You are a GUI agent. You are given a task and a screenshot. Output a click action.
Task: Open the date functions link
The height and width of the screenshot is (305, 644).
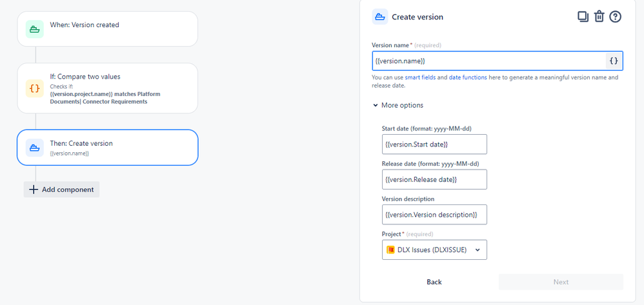click(468, 77)
